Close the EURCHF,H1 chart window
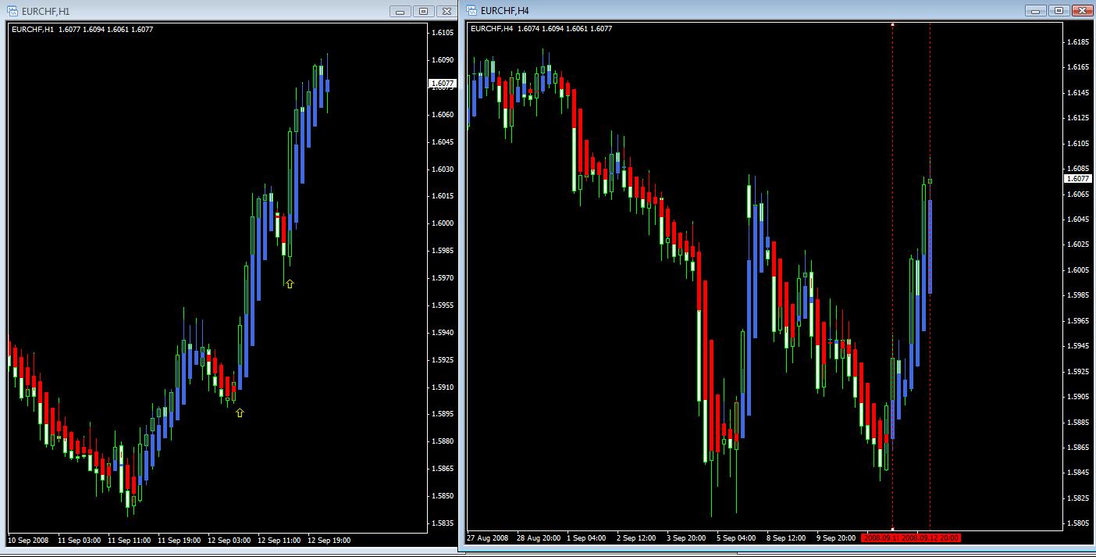 (x=447, y=11)
